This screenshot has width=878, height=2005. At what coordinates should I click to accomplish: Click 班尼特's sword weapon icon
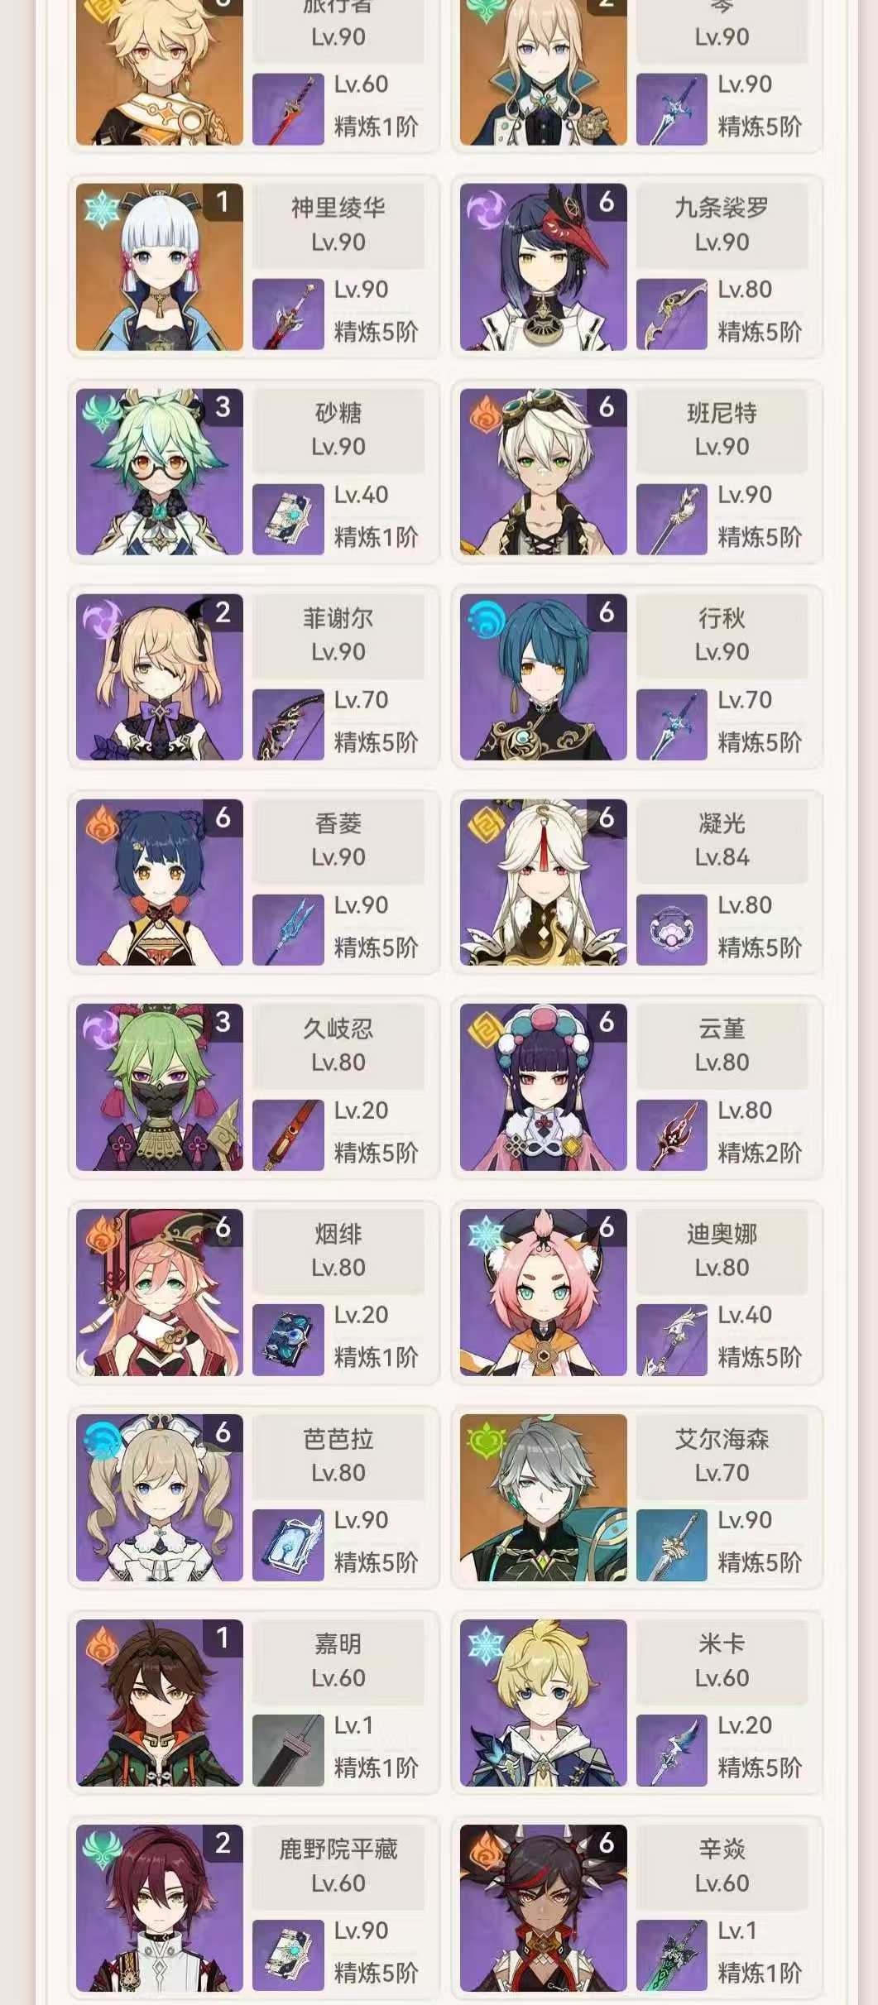coord(671,520)
